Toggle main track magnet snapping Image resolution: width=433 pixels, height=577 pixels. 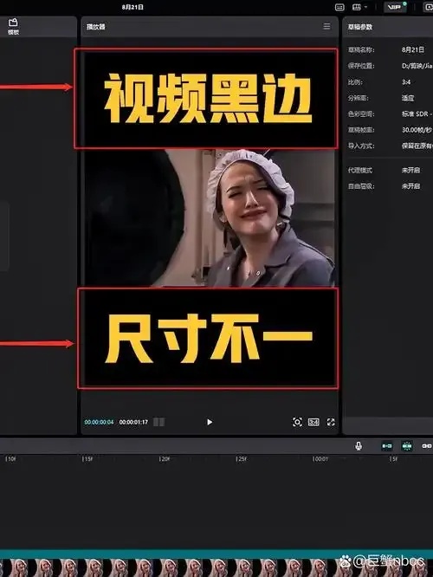coord(386,446)
